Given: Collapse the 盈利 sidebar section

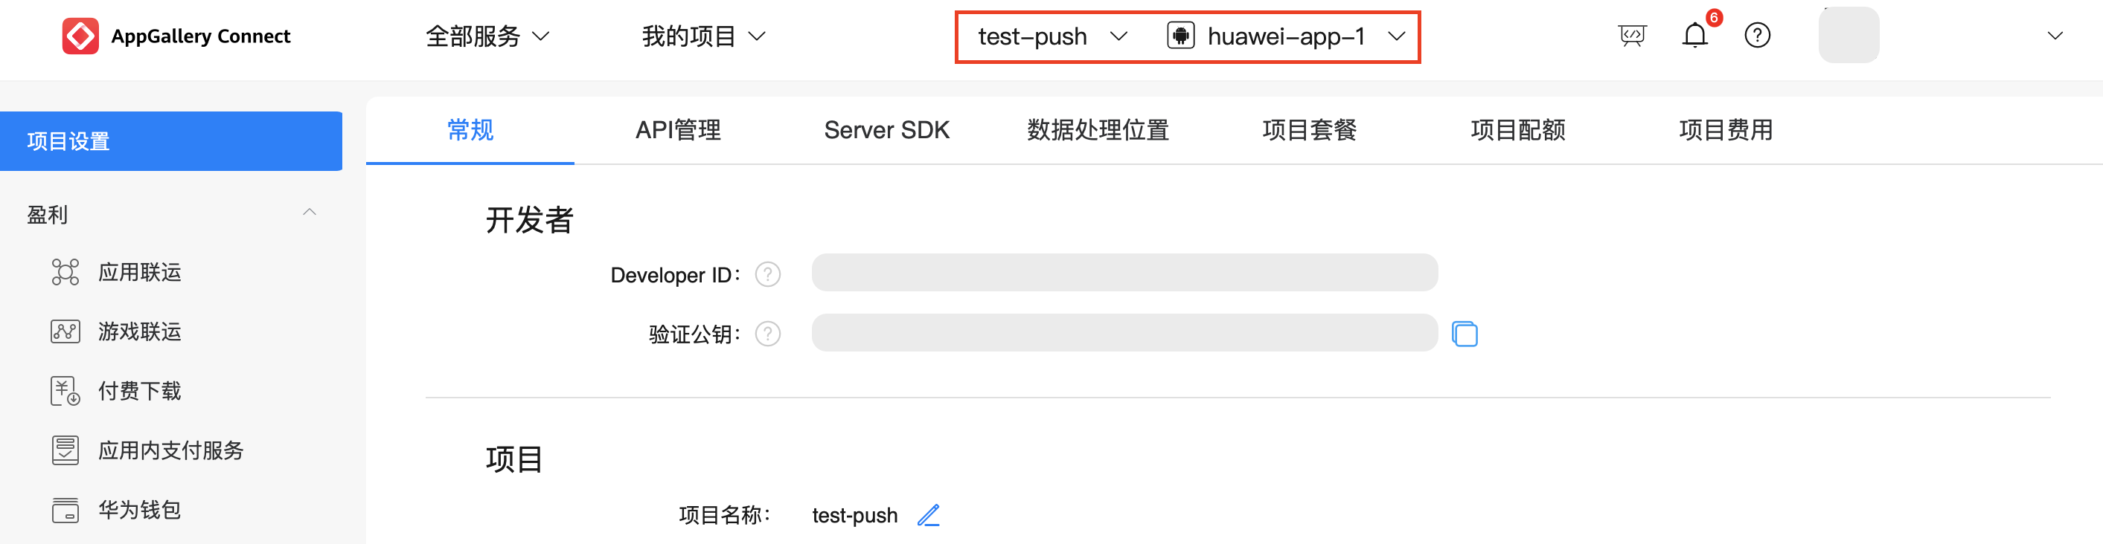Looking at the screenshot, I should click(x=310, y=213).
